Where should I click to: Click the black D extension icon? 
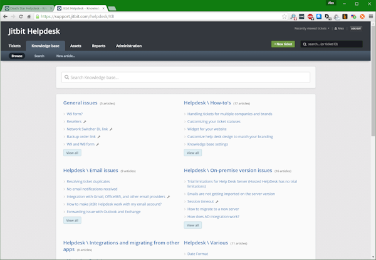coord(328,16)
